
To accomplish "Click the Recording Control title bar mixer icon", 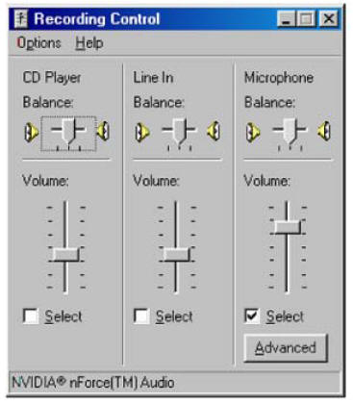I will tap(22, 19).
